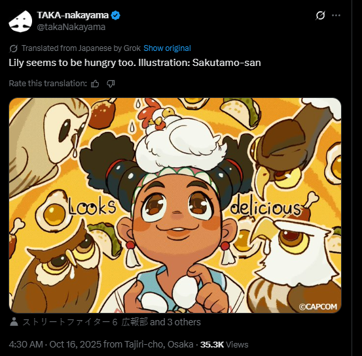Image resolution: width=362 pixels, height=356 pixels.
Task: Click the small Grok icon beside Translated
Action: coord(13,48)
